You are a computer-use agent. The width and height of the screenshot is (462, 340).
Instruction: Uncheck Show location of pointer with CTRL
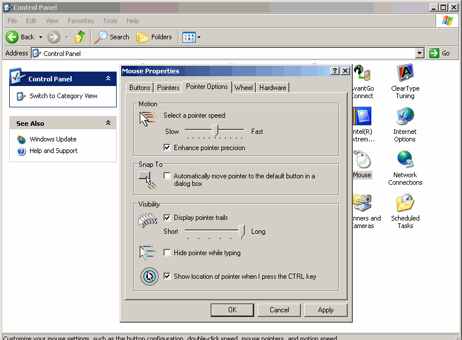pos(167,277)
